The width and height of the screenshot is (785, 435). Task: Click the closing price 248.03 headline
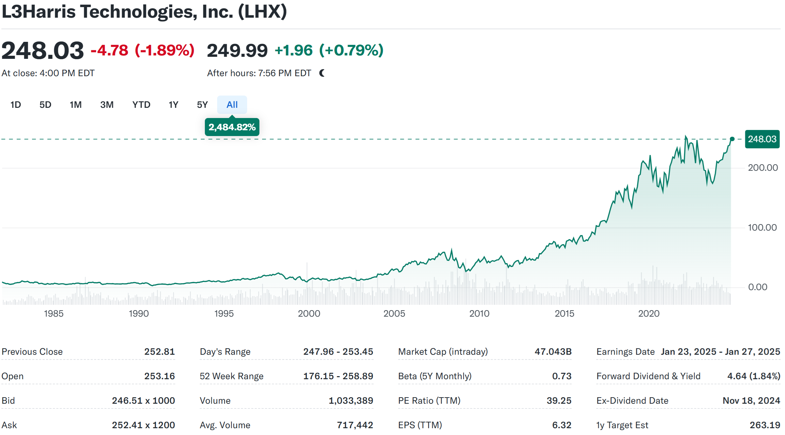43,50
